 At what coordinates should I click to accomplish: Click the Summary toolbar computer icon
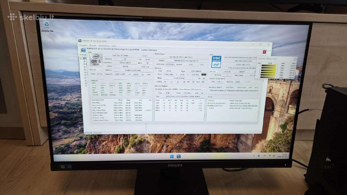[84, 50]
